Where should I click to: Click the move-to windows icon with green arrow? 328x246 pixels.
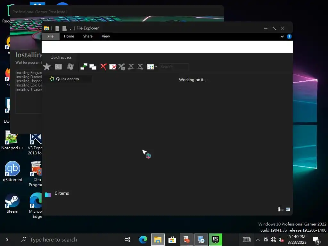[x=84, y=67]
